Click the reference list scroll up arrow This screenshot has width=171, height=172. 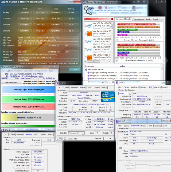[x=112, y=23]
